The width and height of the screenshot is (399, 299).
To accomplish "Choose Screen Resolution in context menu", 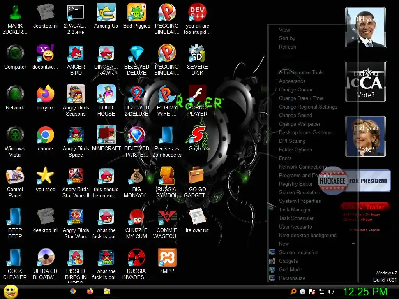I will (x=312, y=192).
